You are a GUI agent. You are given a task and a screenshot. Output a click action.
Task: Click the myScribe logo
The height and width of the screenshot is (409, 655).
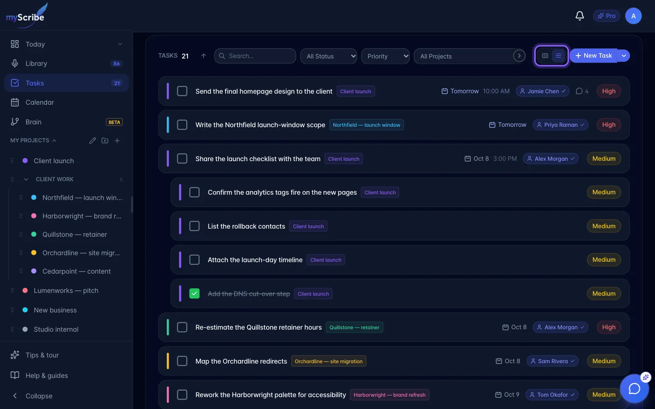(x=27, y=16)
